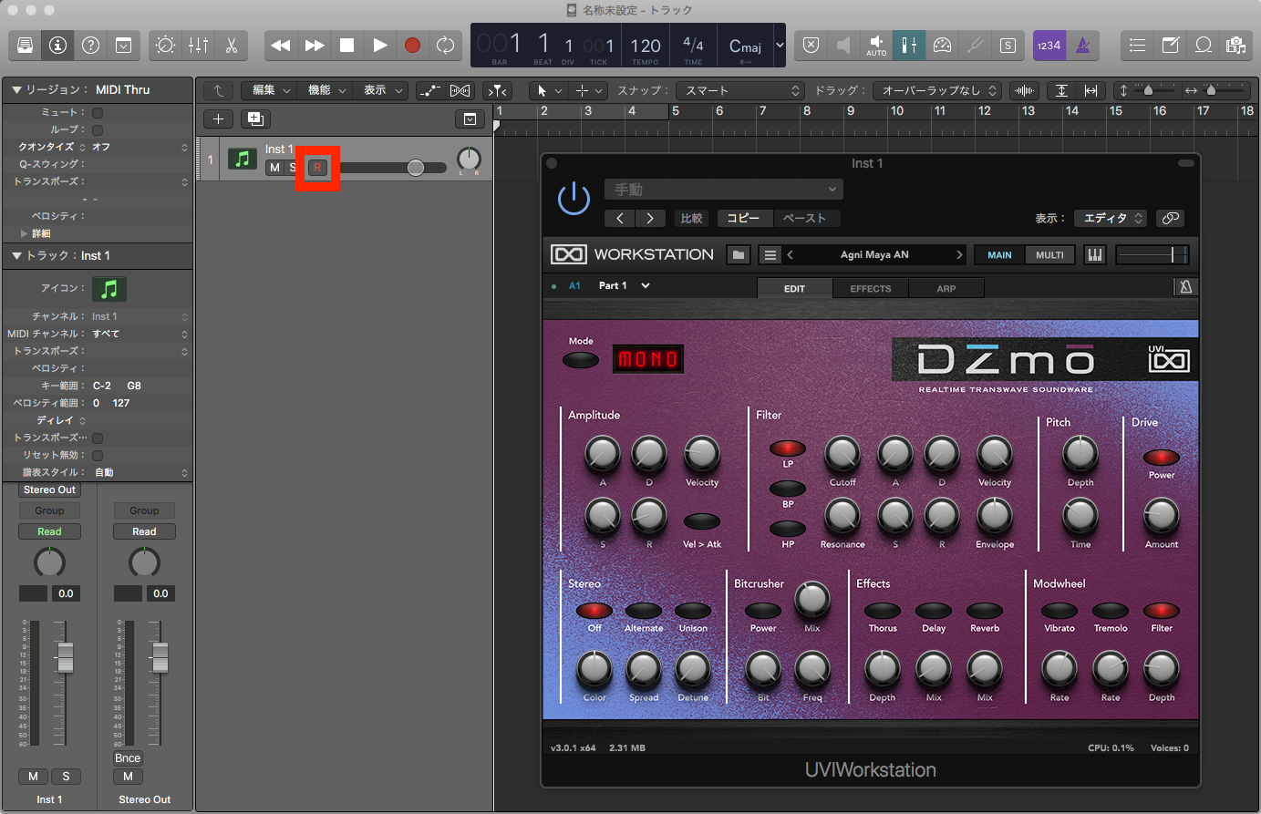This screenshot has width=1261, height=814.
Task: Open the スナップ スマート dropdown
Action: (740, 90)
